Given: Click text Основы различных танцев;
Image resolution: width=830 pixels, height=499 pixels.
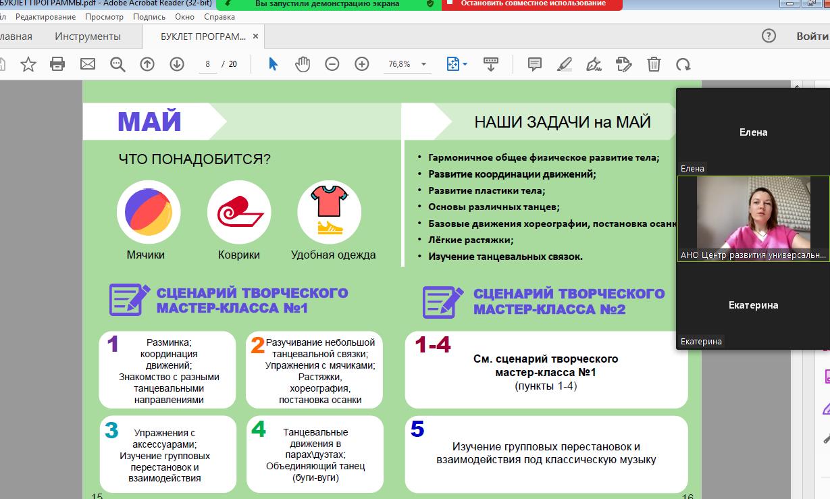Looking at the screenshot, I should [494, 207].
